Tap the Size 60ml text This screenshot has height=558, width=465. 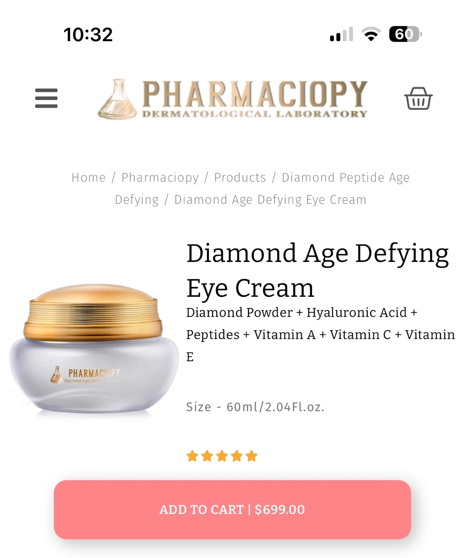tap(255, 407)
